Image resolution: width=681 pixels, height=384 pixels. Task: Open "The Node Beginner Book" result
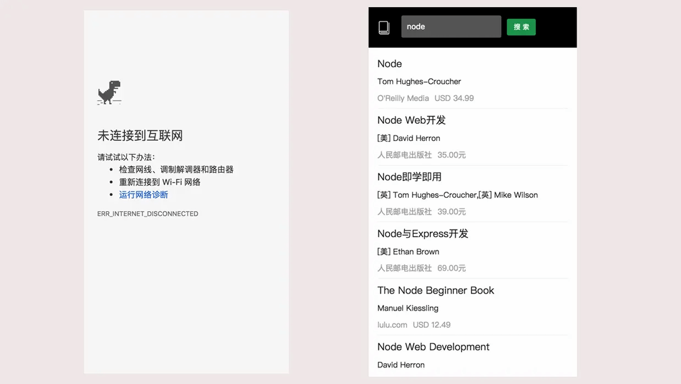(x=435, y=290)
